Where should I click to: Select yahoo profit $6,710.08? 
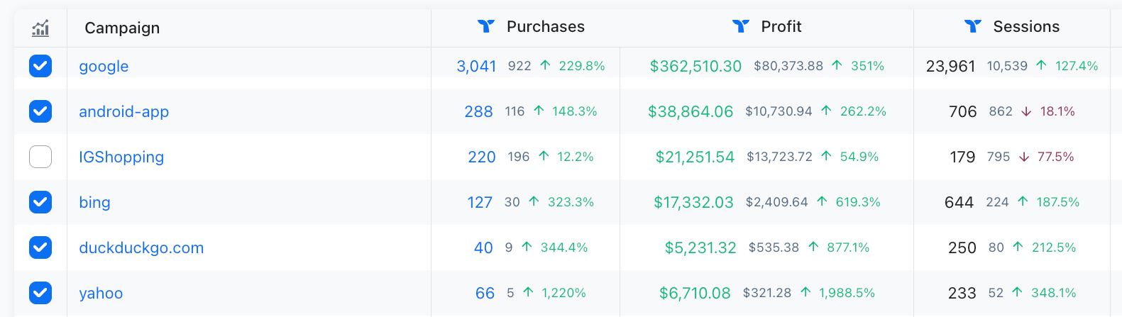click(695, 293)
